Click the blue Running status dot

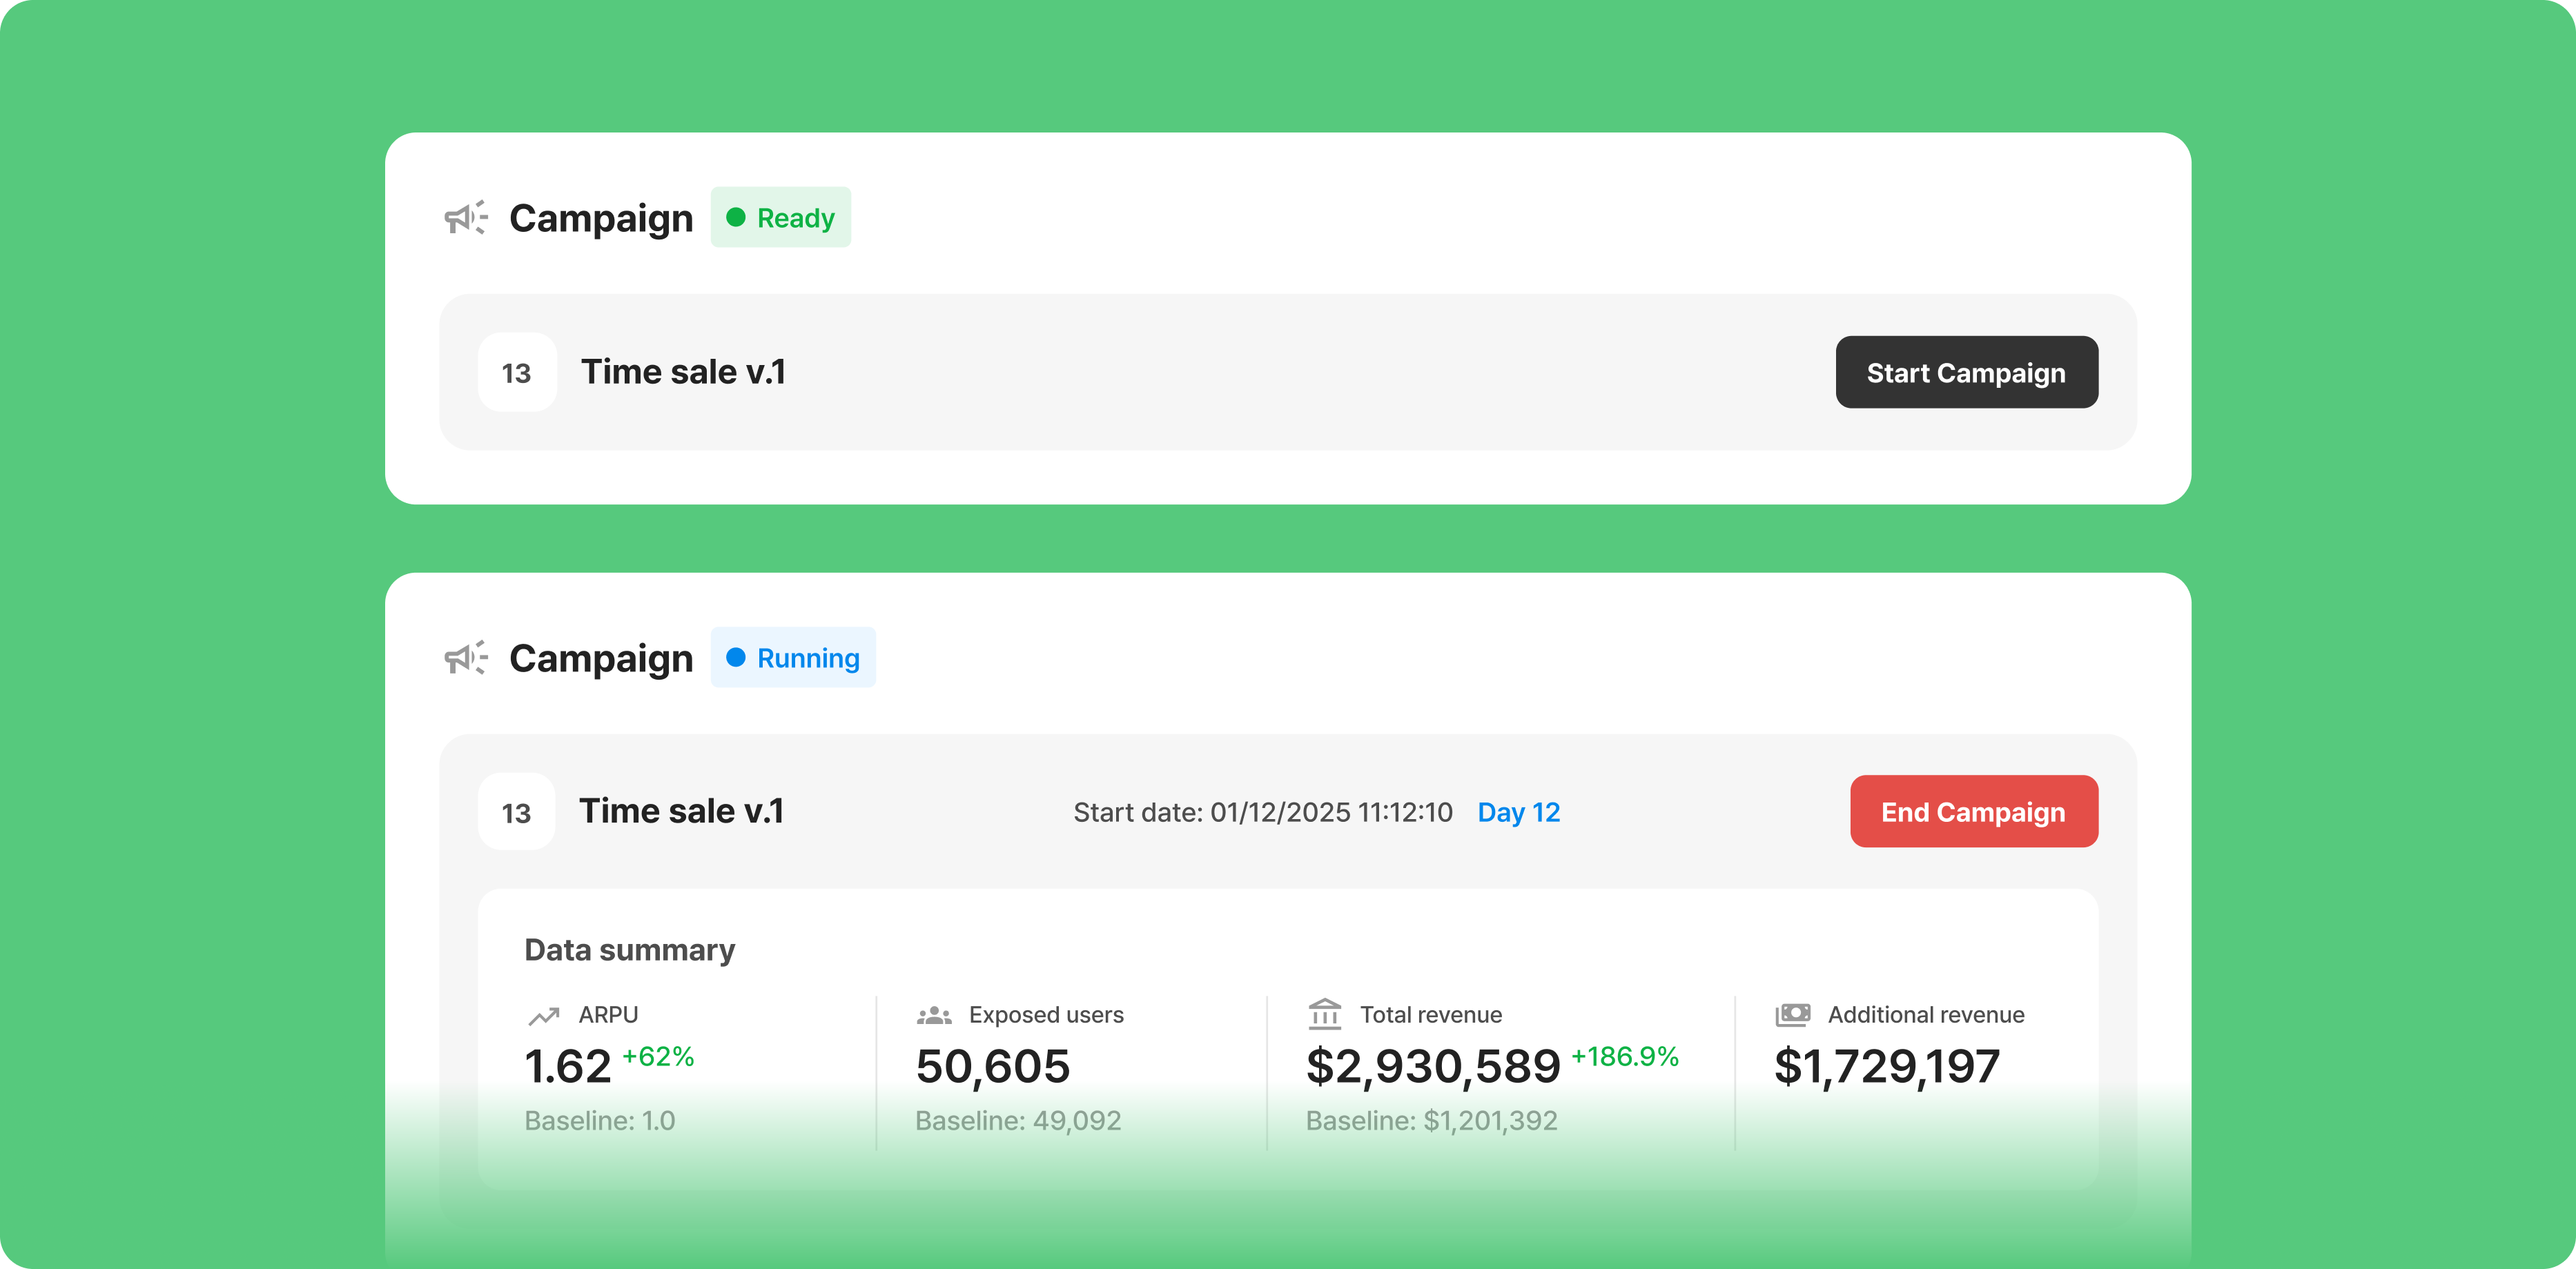736,657
